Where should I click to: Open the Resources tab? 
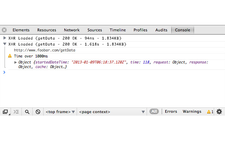tap(47, 30)
